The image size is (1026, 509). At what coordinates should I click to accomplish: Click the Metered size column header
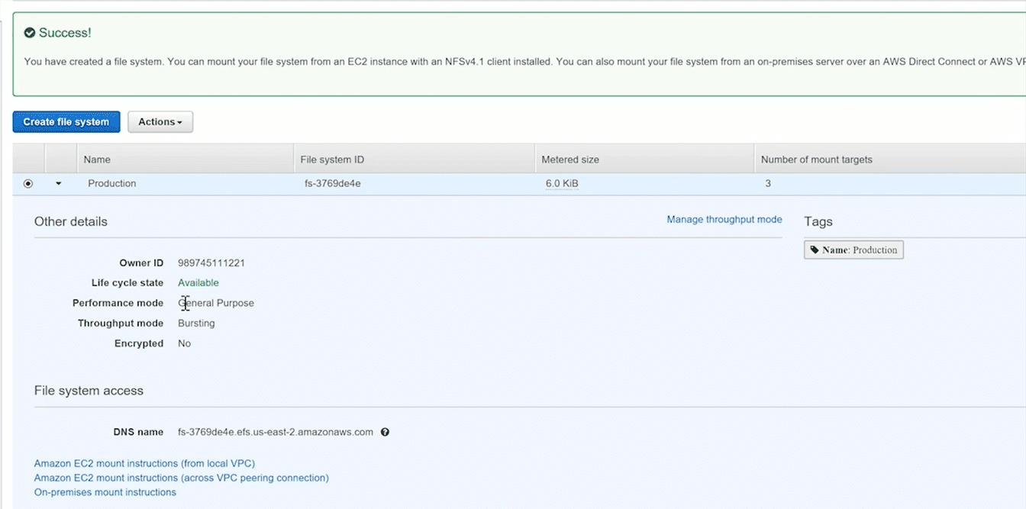point(570,159)
